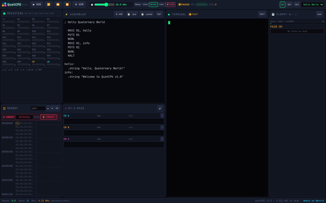This screenshot has height=203, width=326.
Task: Save source as .q4asm file
Action: click(x=147, y=14)
